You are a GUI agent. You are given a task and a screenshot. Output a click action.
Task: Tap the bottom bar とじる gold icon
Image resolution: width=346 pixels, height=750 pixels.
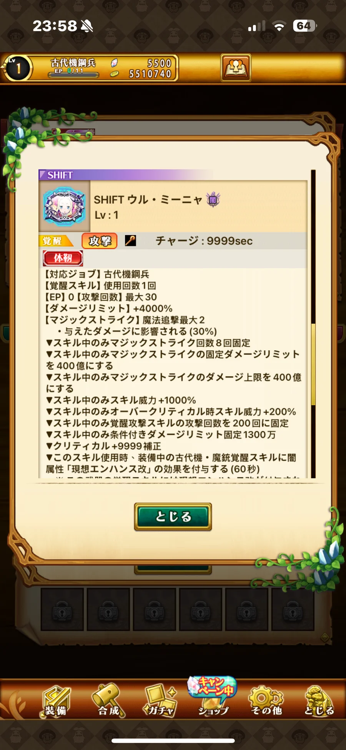tap(319, 701)
